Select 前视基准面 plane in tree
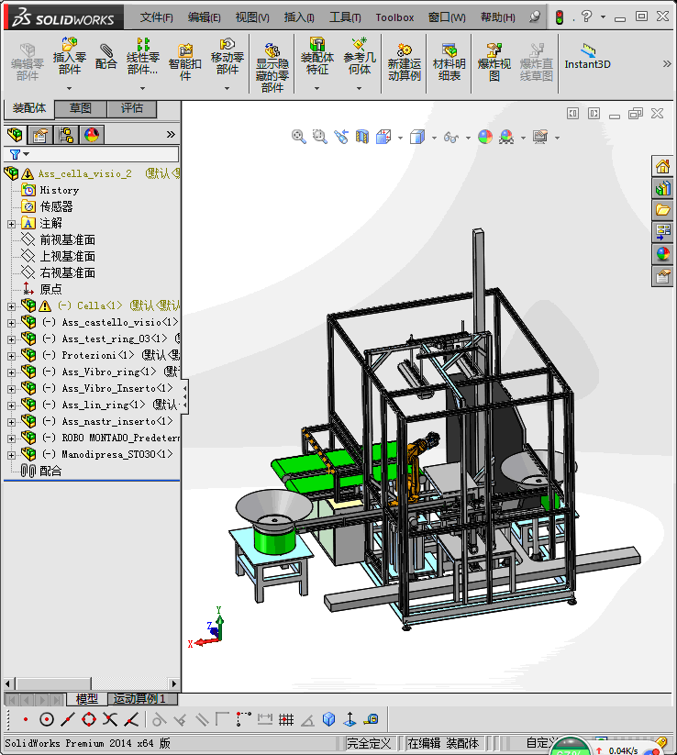The image size is (677, 755). 67,239
